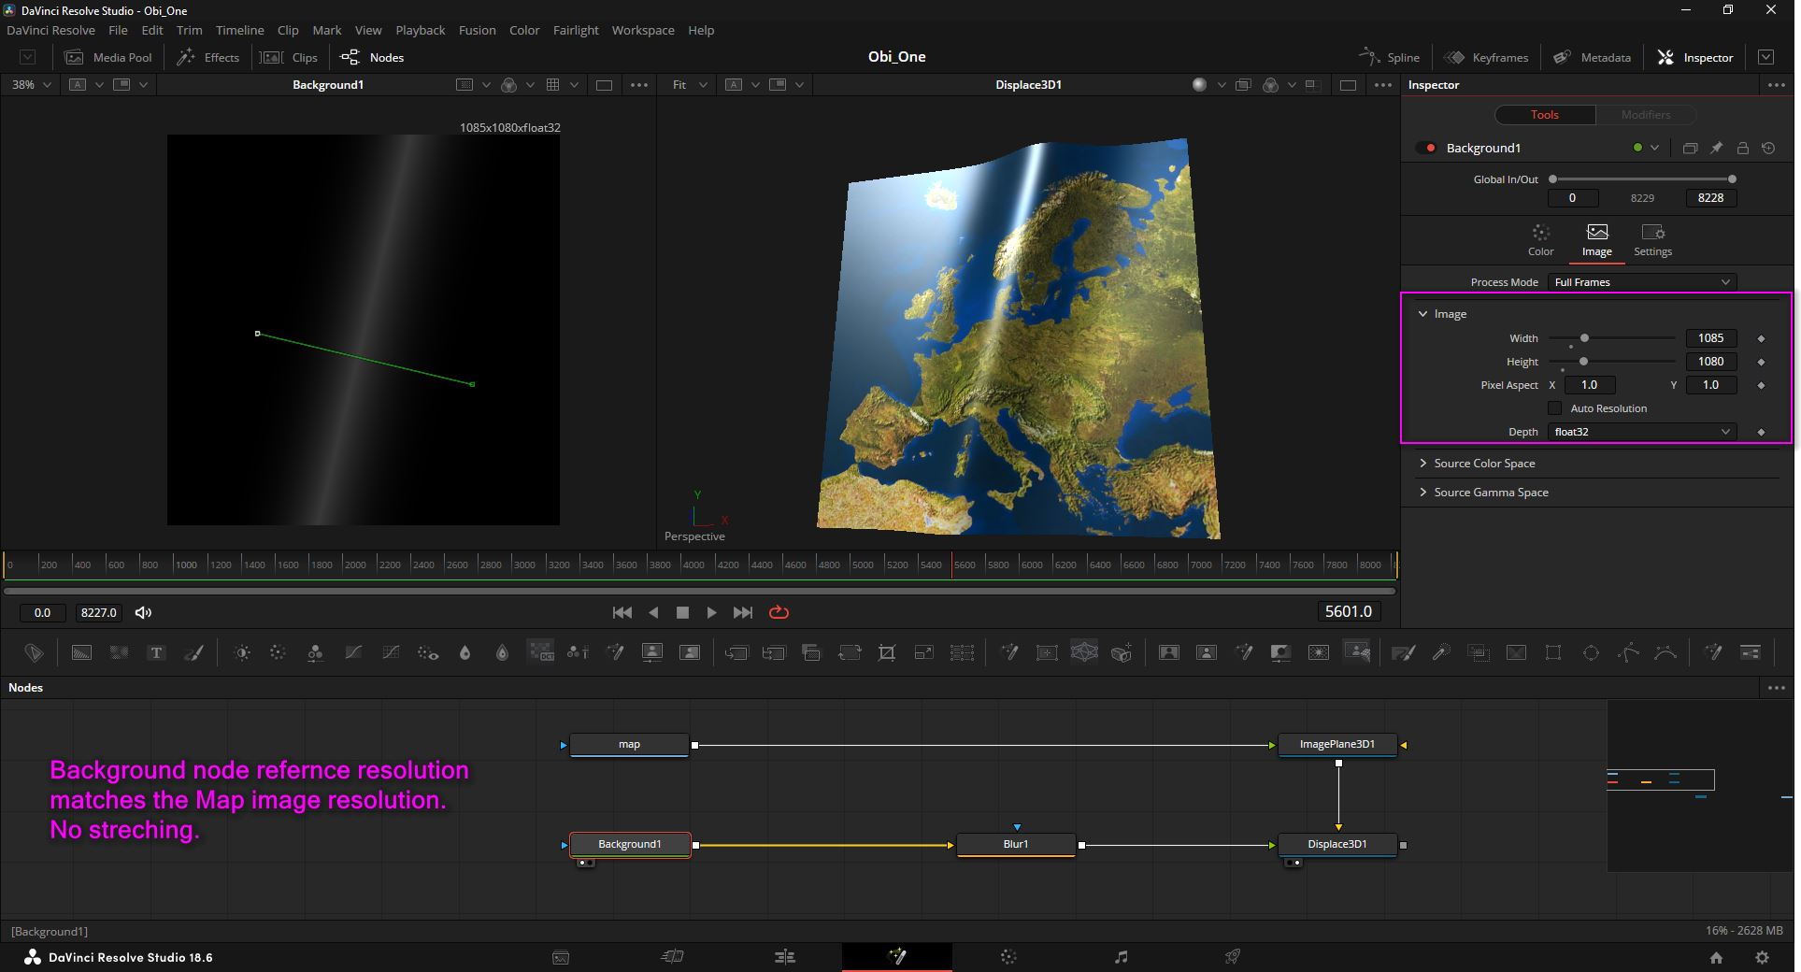Switch to the Modifiers tab
The height and width of the screenshot is (972, 1801).
click(x=1645, y=114)
